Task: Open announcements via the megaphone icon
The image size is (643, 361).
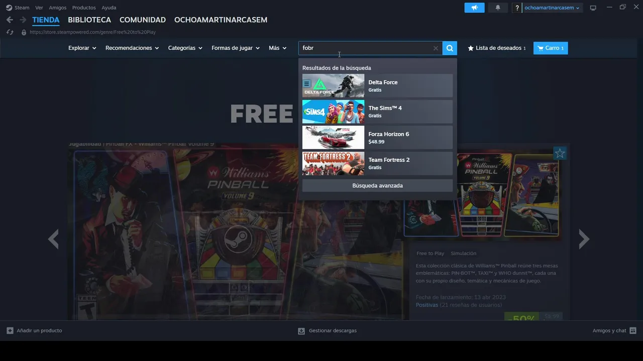Action: (x=474, y=8)
